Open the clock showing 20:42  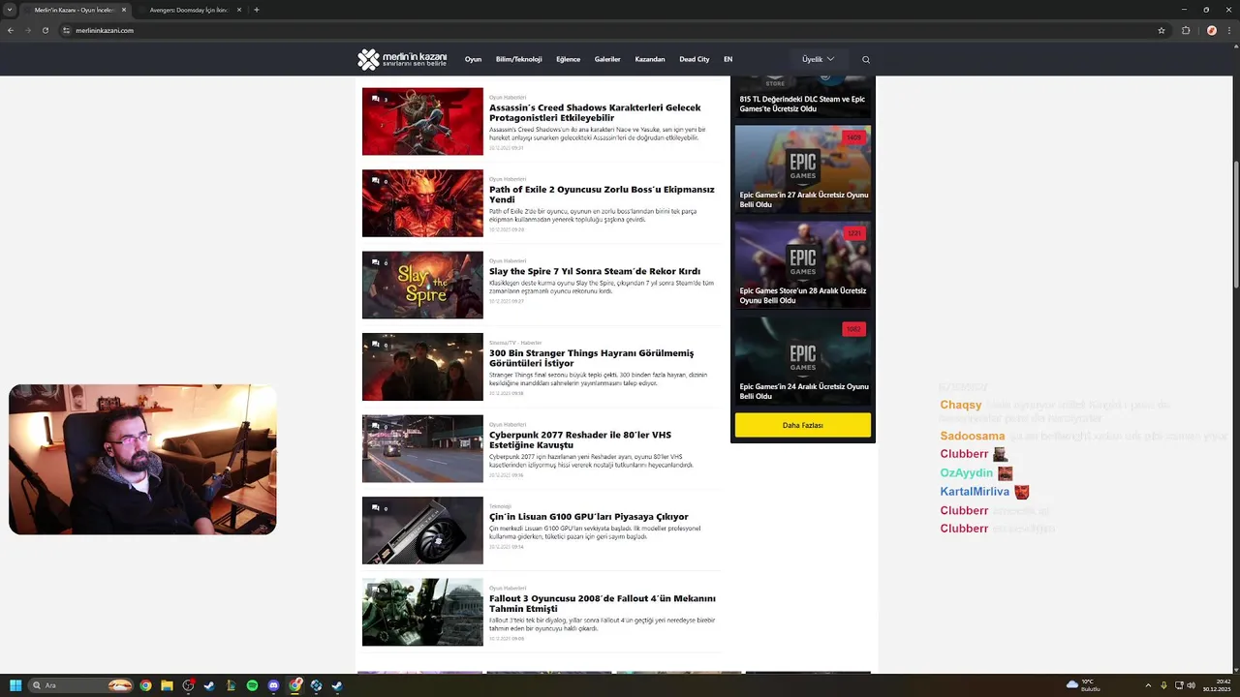[x=1215, y=685]
